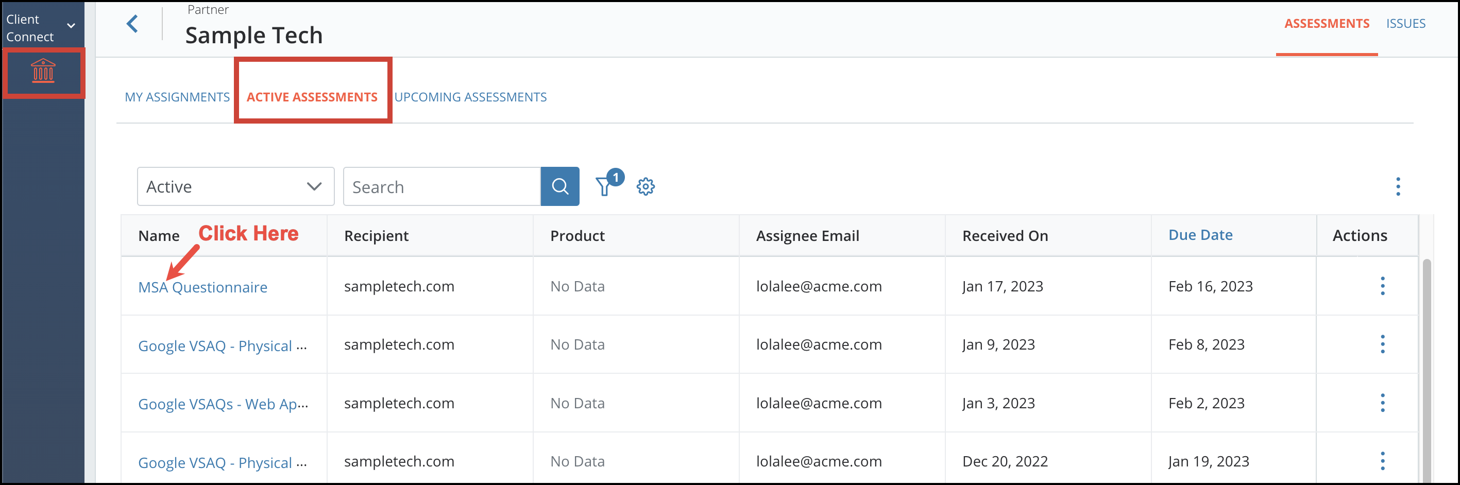Click the Received On column header
Screen dimensions: 1460x485
pyautogui.click(x=1005, y=236)
